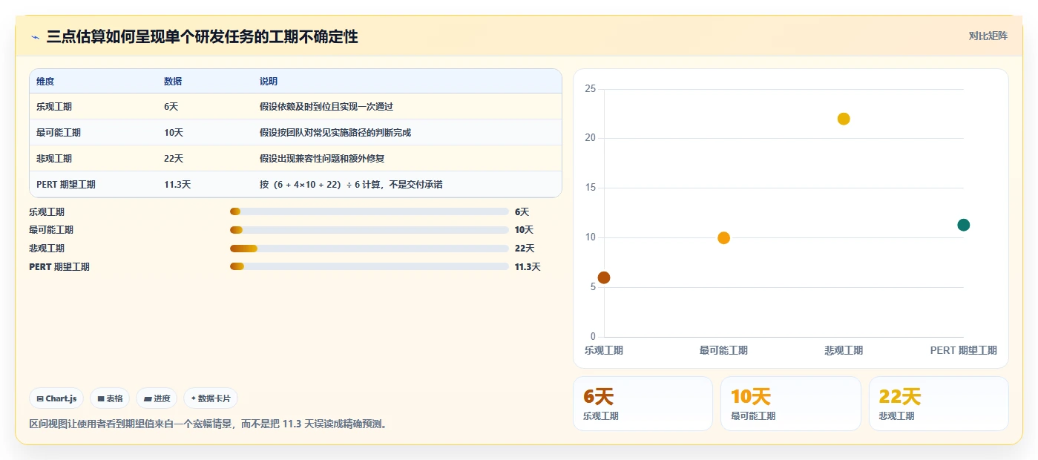Click the brown 乐观工期 chart point
This screenshot has width=1038, height=460.
(604, 277)
